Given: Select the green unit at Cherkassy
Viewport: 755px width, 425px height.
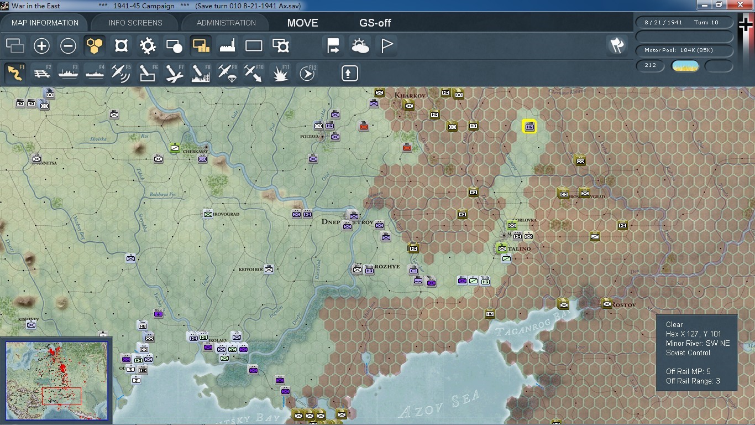Looking at the screenshot, I should pyautogui.click(x=175, y=147).
